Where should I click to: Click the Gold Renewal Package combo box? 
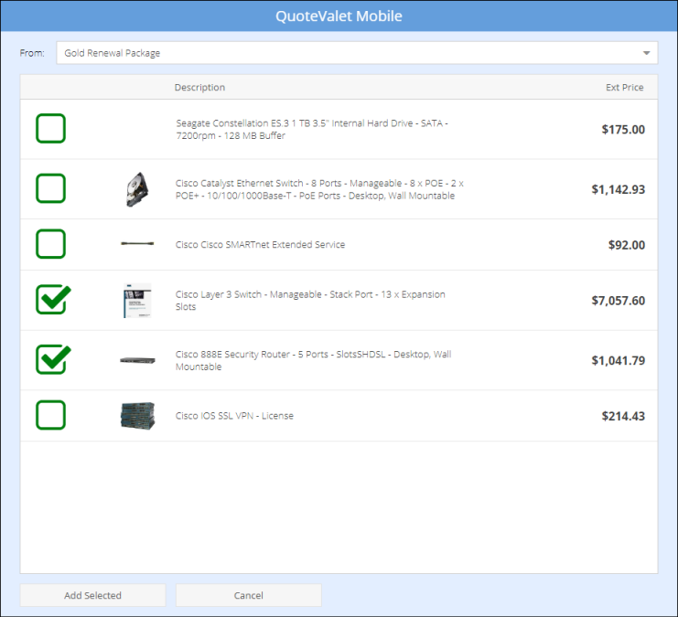coord(348,53)
